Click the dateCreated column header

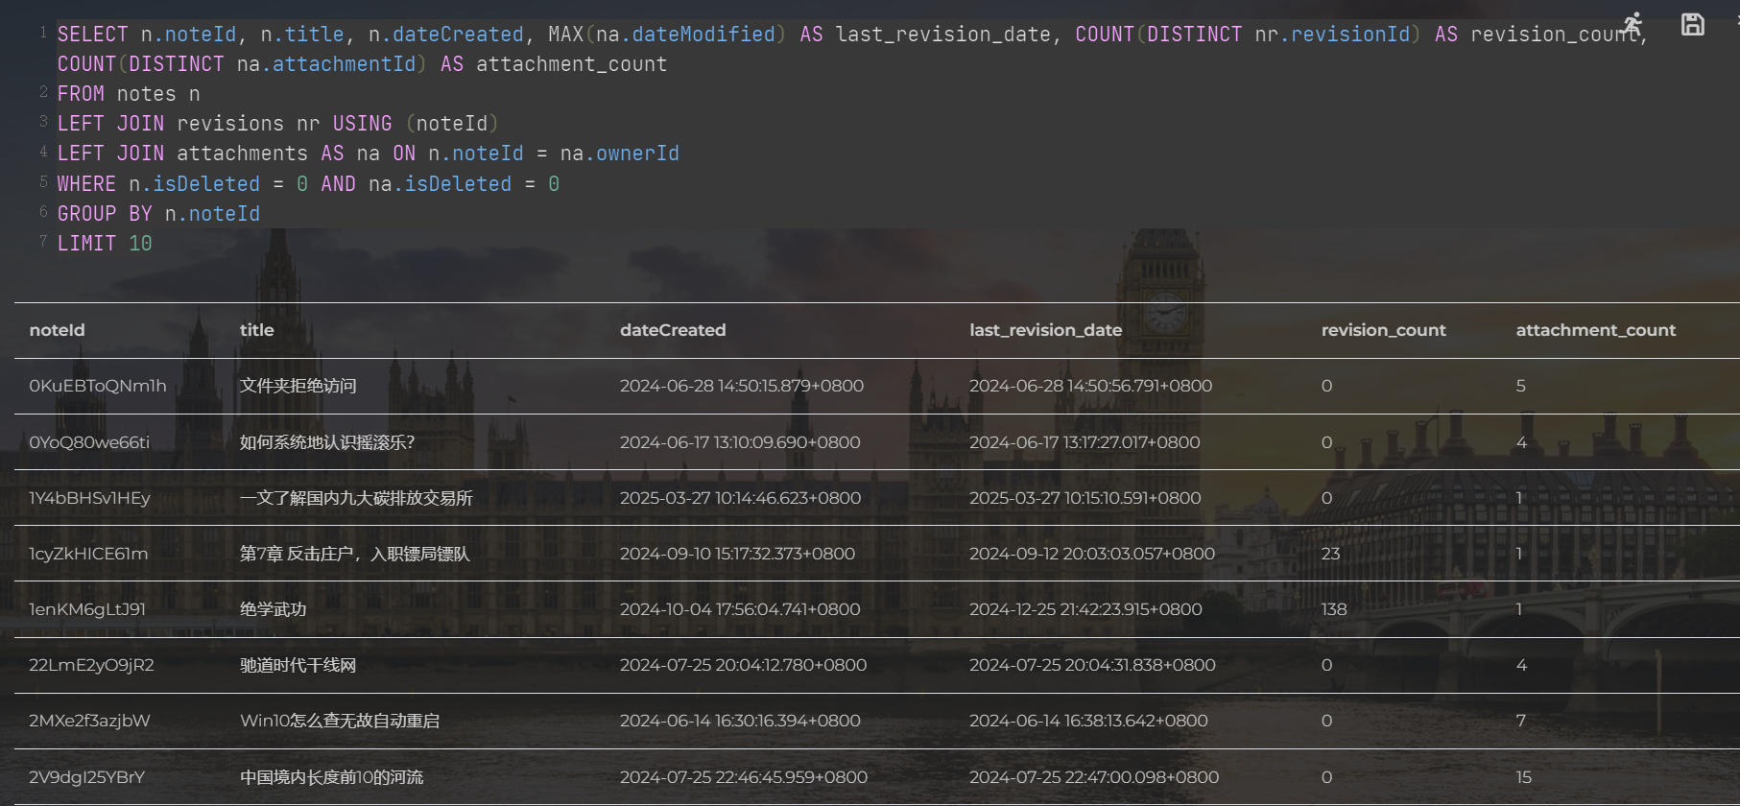[673, 330]
